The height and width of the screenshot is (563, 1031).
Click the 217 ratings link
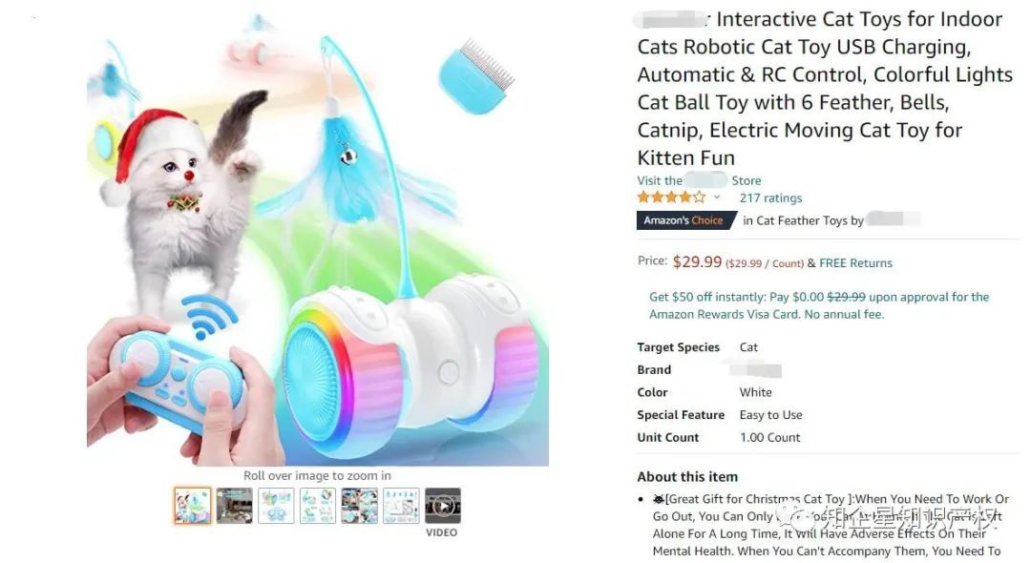click(769, 198)
